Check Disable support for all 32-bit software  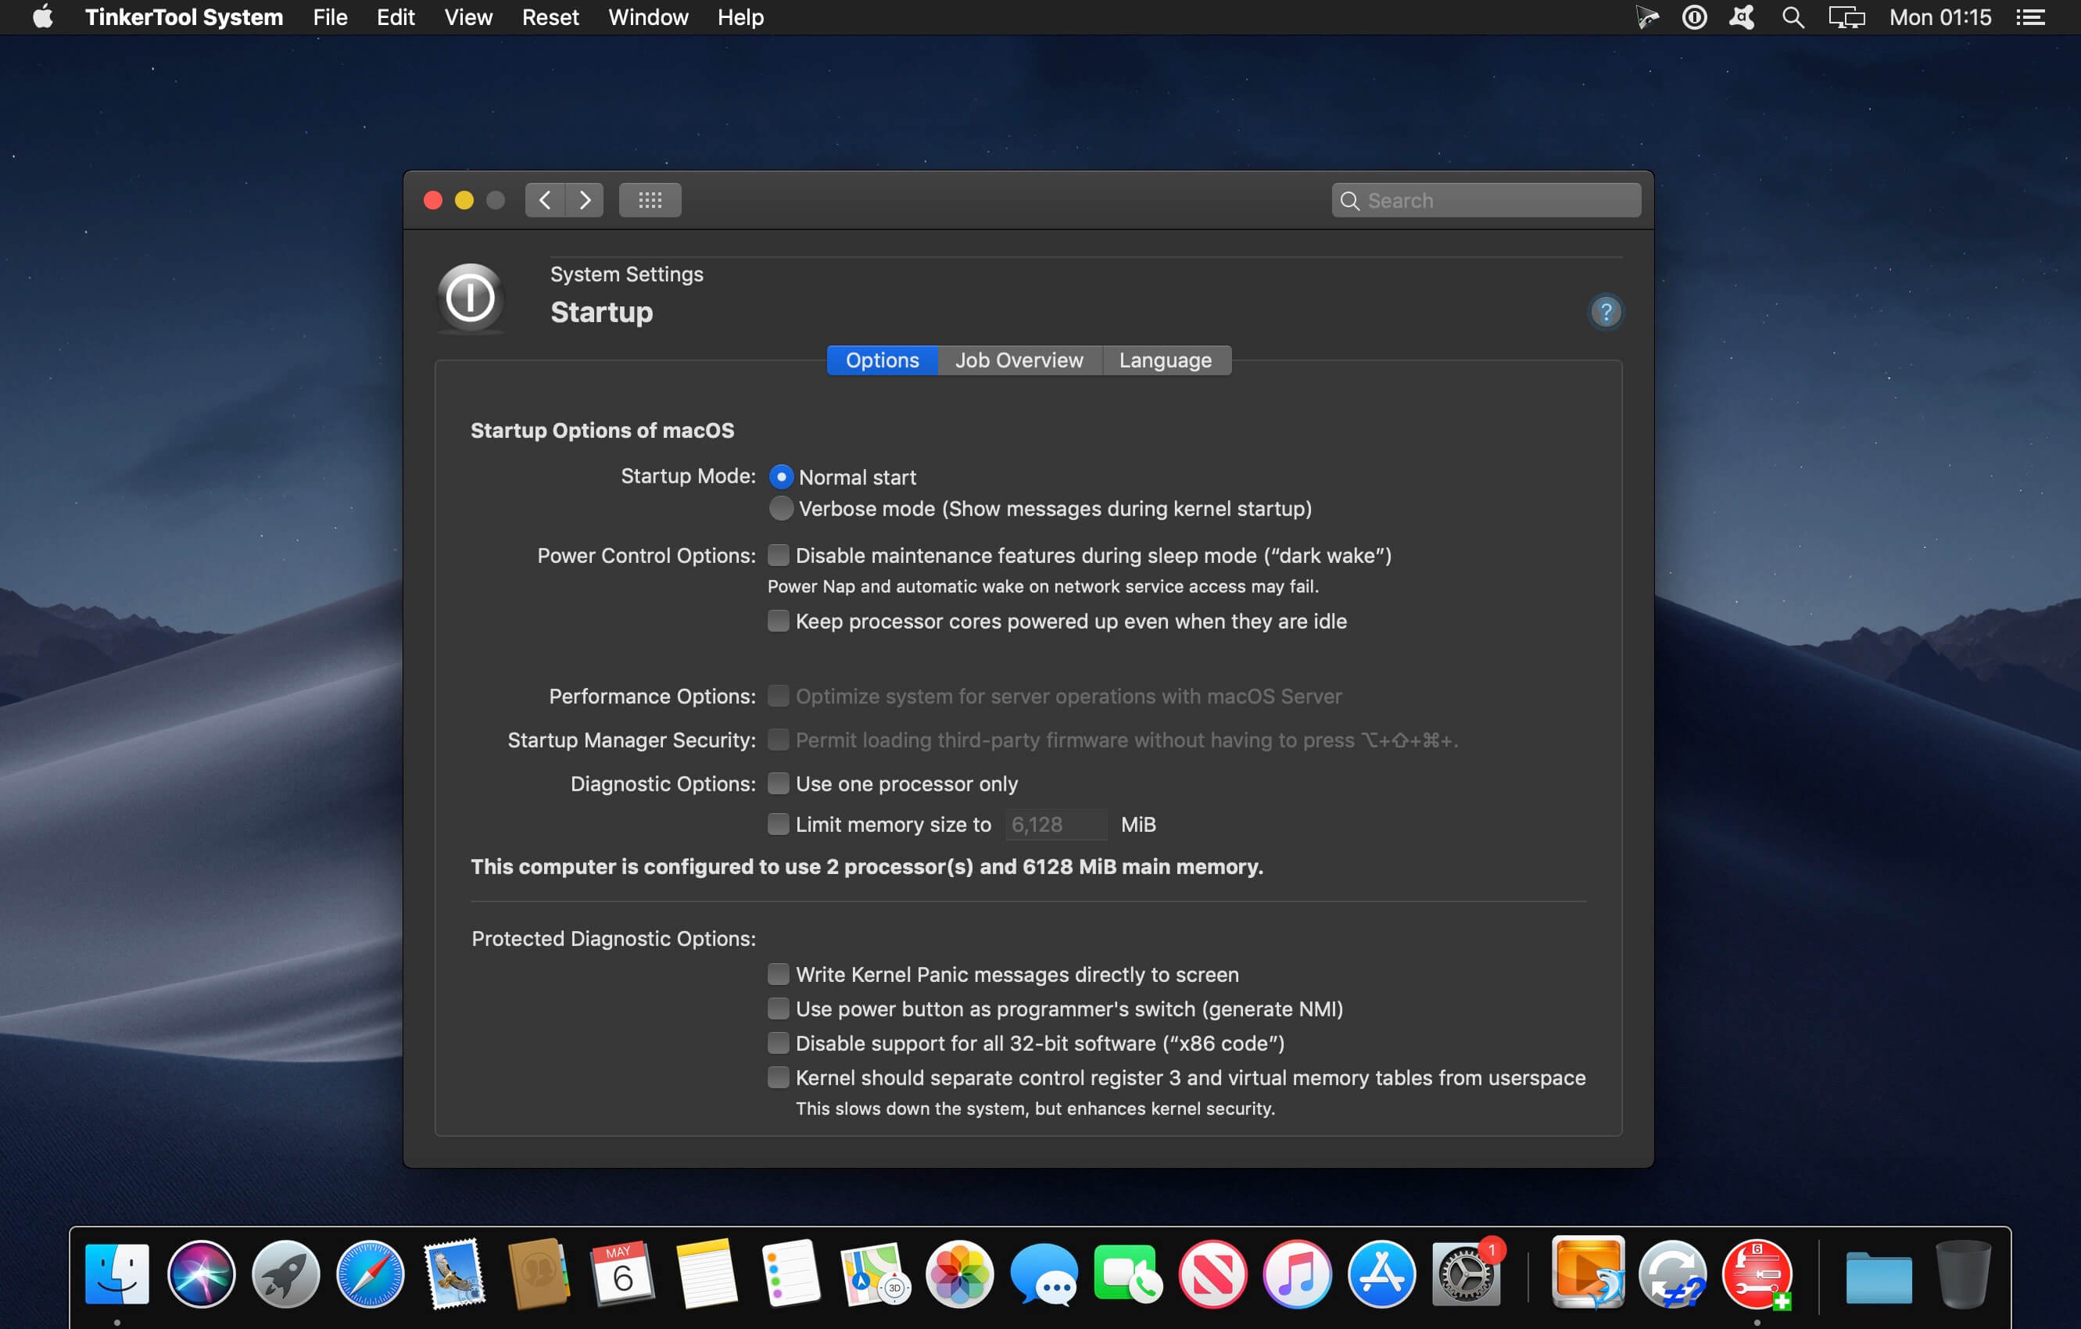(778, 1043)
